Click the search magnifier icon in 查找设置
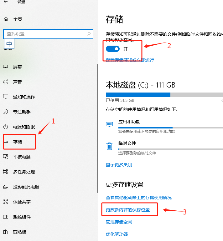This screenshot has width=223, height=241. pyautogui.click(x=89, y=34)
